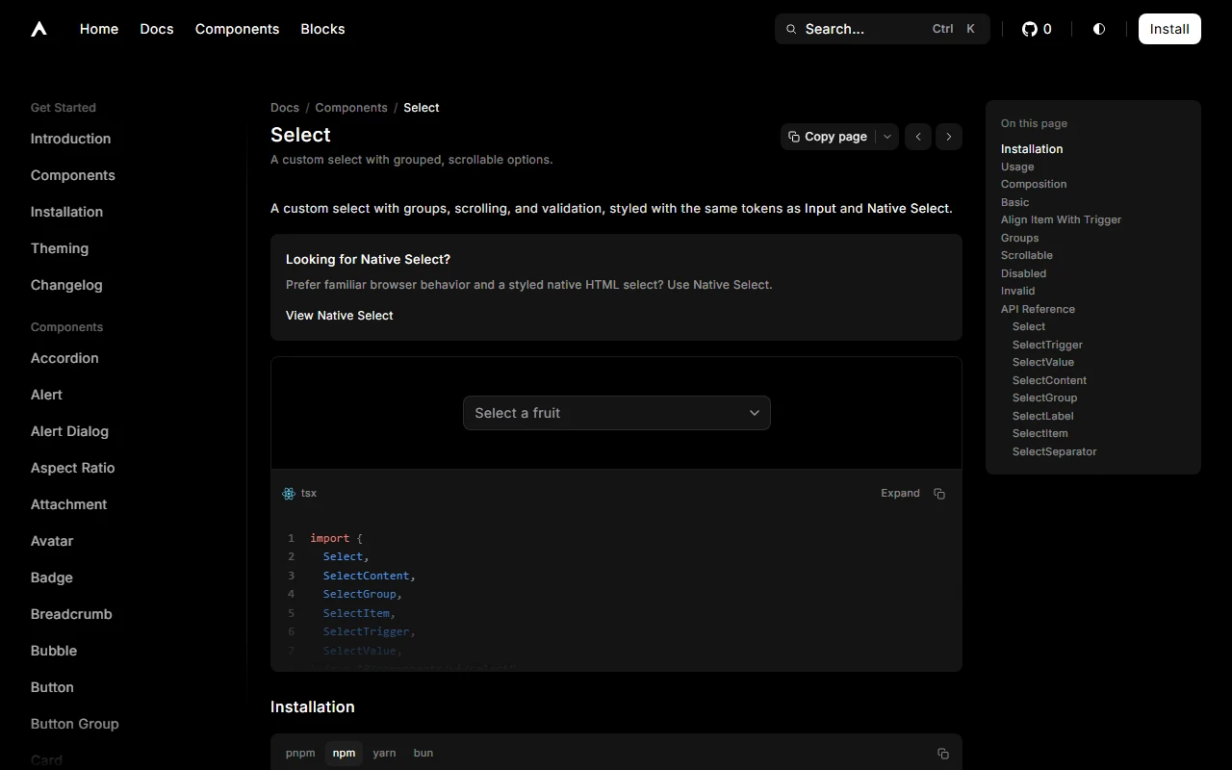Jump to SelectSeparator API entry
1232x770 pixels.
click(1054, 451)
